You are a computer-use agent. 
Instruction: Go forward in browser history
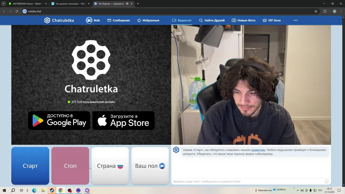(10, 11)
